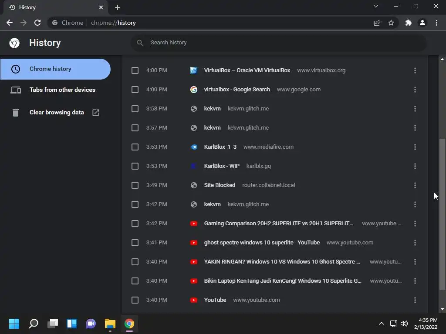The width and height of the screenshot is (446, 334).
Task: Open the Extensions puzzle icon
Action: point(409,23)
